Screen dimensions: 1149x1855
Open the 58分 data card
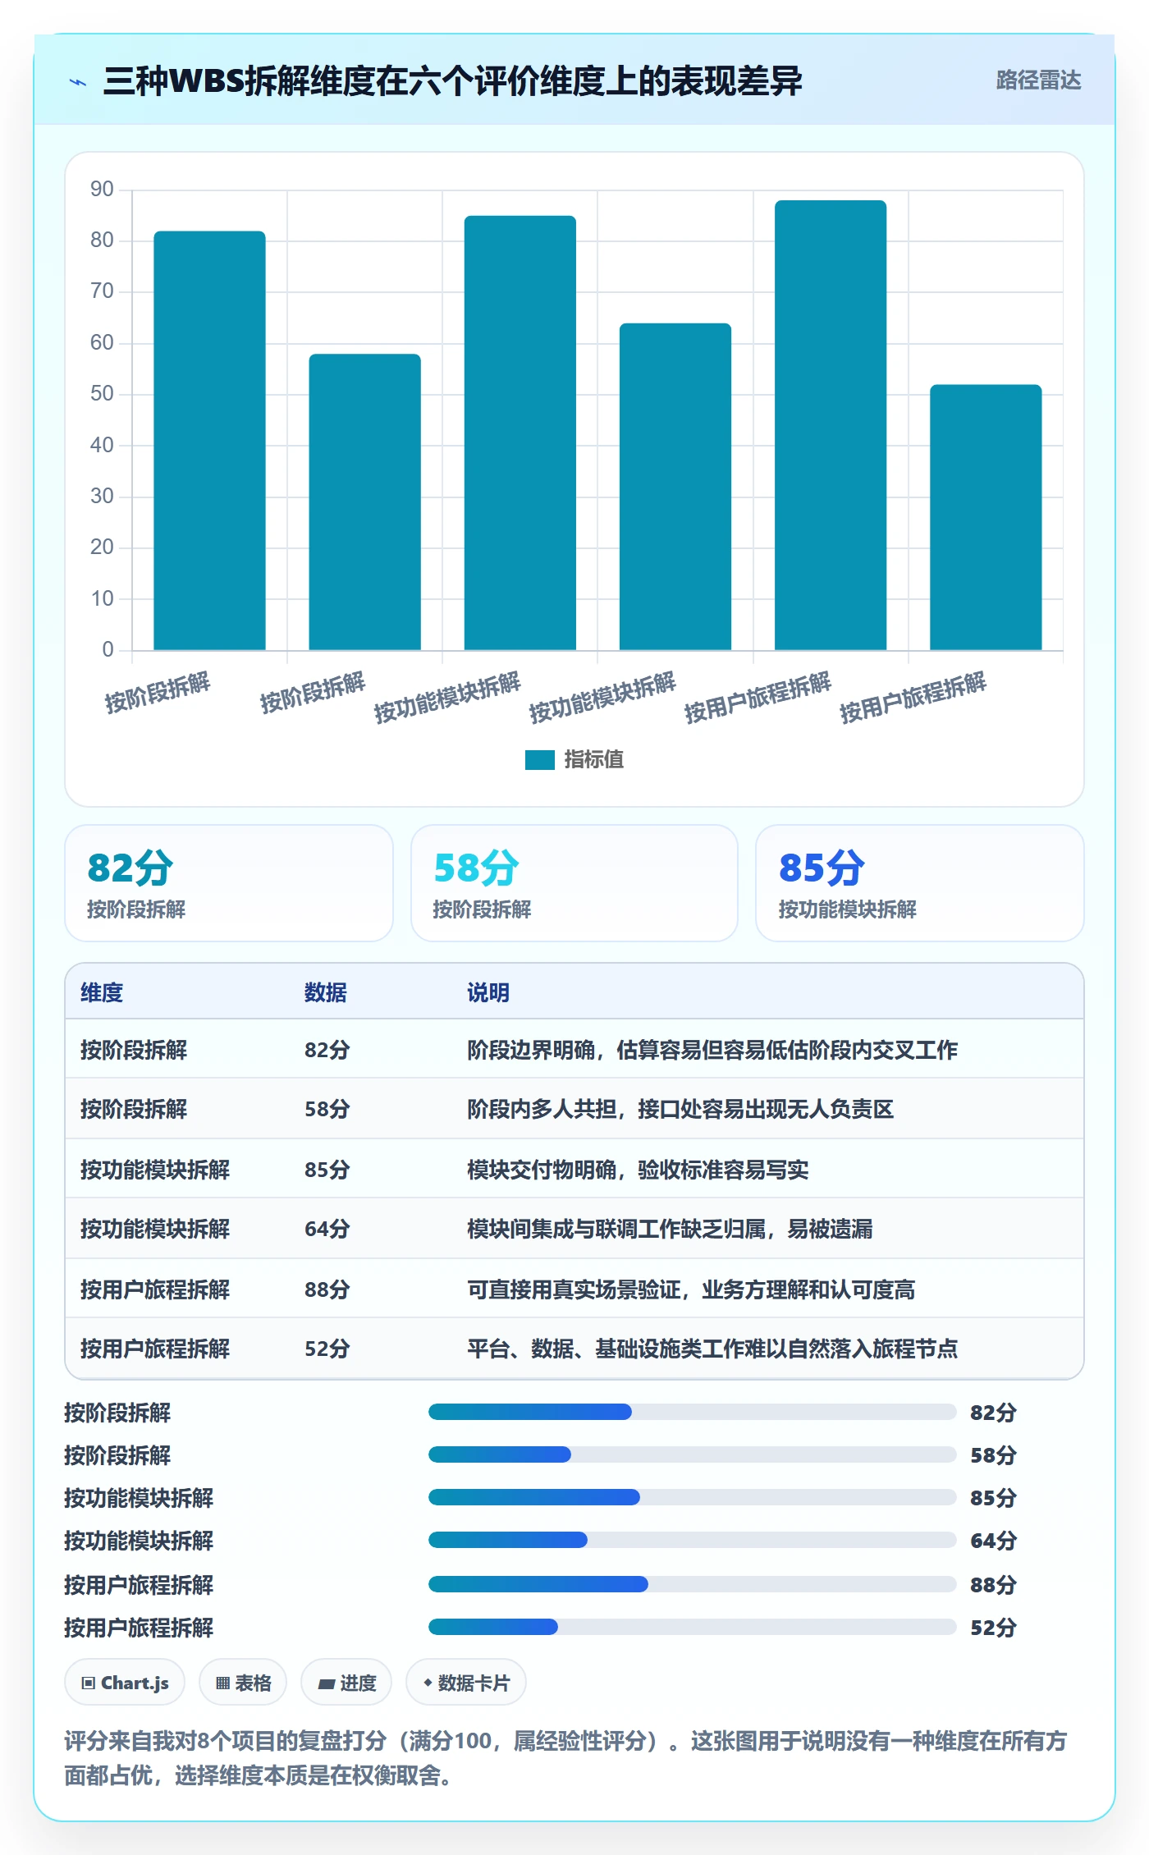coord(574,883)
